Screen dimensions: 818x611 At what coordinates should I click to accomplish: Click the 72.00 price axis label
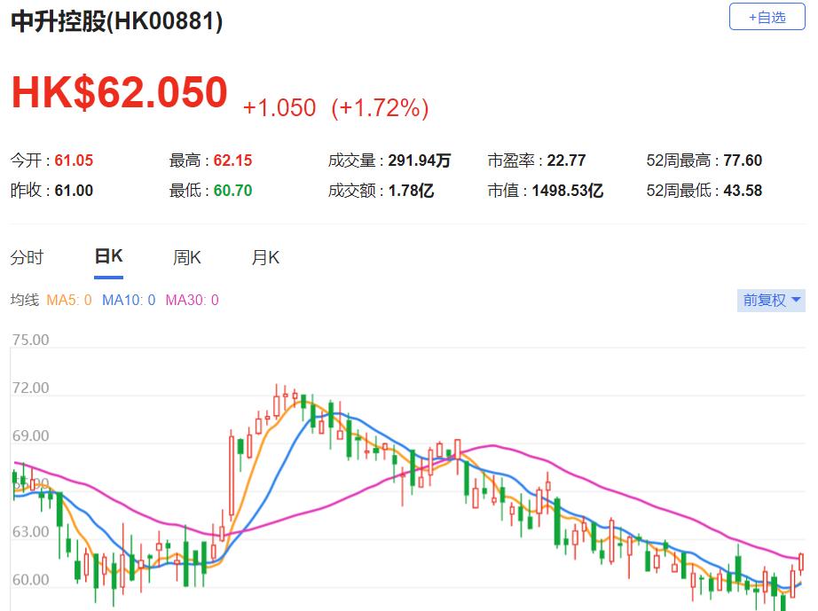(x=31, y=388)
